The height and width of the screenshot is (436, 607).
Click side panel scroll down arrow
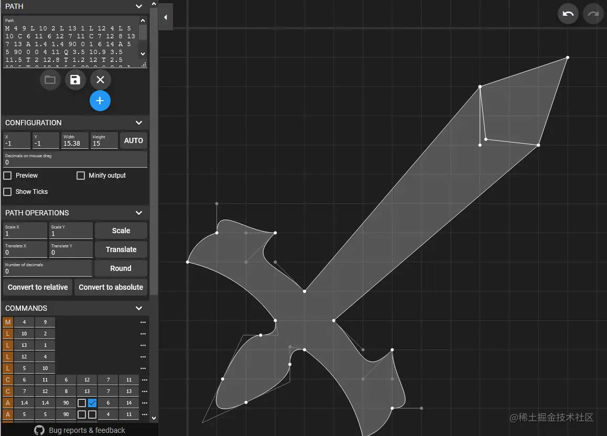tap(154, 418)
